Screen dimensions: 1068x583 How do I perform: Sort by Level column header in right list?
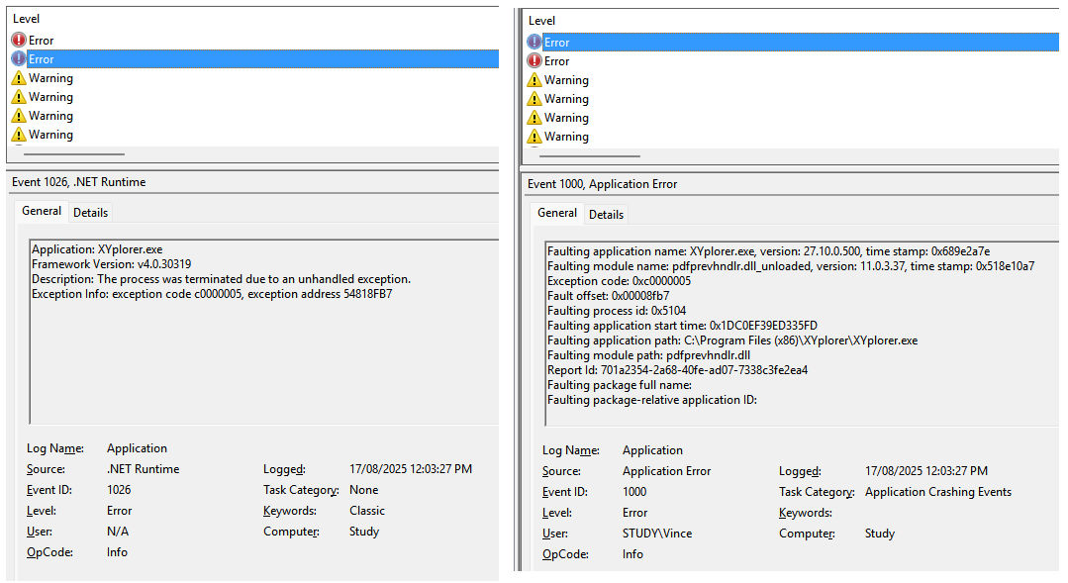[542, 21]
